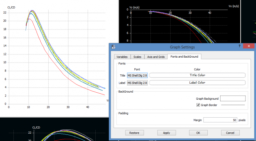Switch to the Variables tab
Screen dimensions: 256x141
click(x=122, y=57)
